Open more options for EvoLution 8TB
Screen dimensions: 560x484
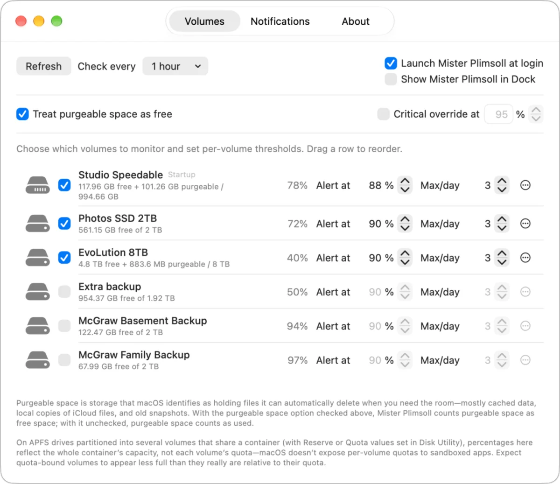pyautogui.click(x=525, y=258)
